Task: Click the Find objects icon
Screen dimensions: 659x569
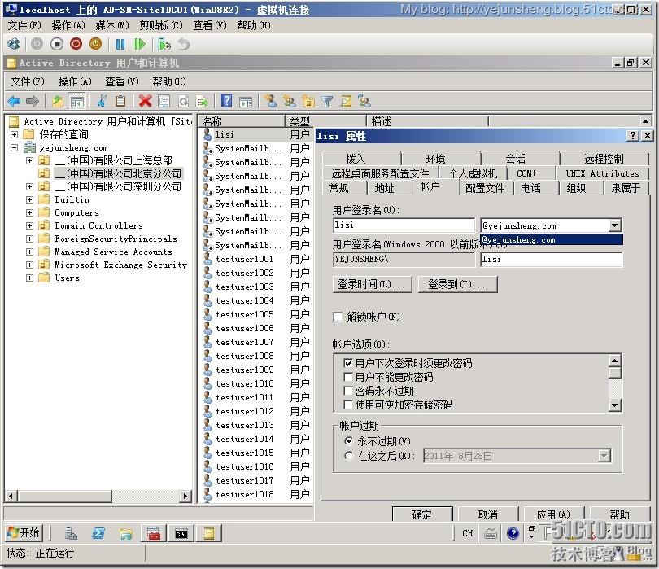Action: tap(346, 101)
